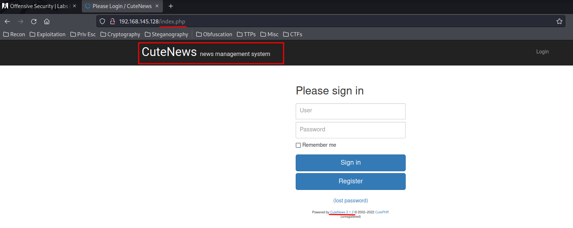Switch to the Offensive Security Labs tab
Screen dimensions: 573x228
pyautogui.click(x=40, y=6)
